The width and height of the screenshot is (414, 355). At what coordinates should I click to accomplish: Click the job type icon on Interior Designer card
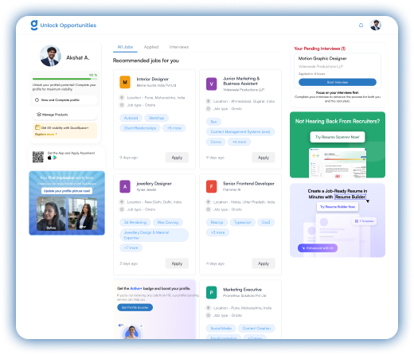tap(122, 105)
